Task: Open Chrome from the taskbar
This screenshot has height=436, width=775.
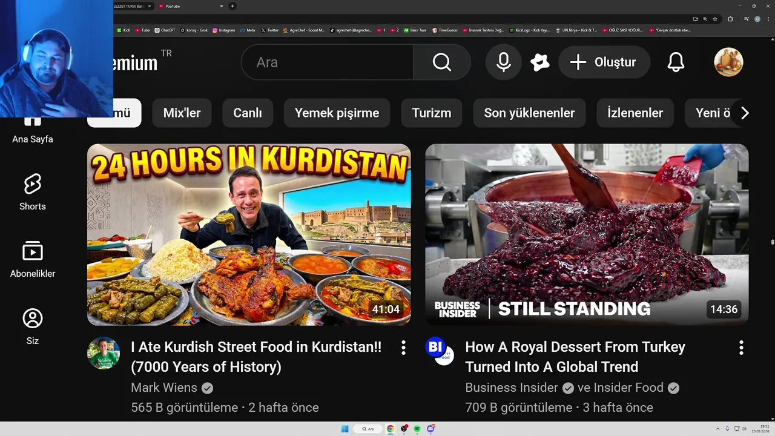Action: (391, 429)
